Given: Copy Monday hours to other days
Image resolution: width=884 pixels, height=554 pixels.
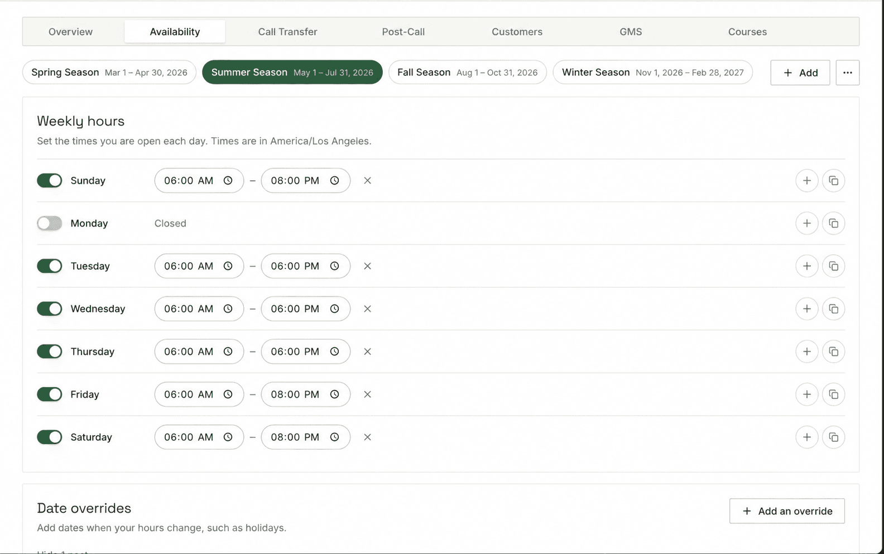Looking at the screenshot, I should [833, 223].
